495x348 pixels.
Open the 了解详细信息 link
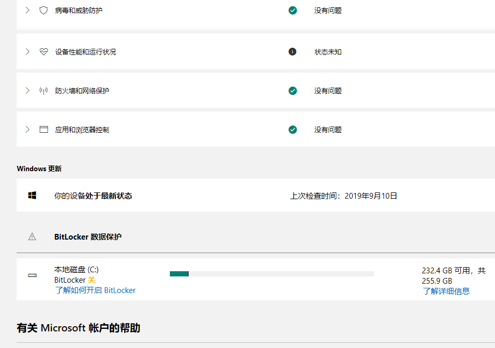pyautogui.click(x=446, y=291)
